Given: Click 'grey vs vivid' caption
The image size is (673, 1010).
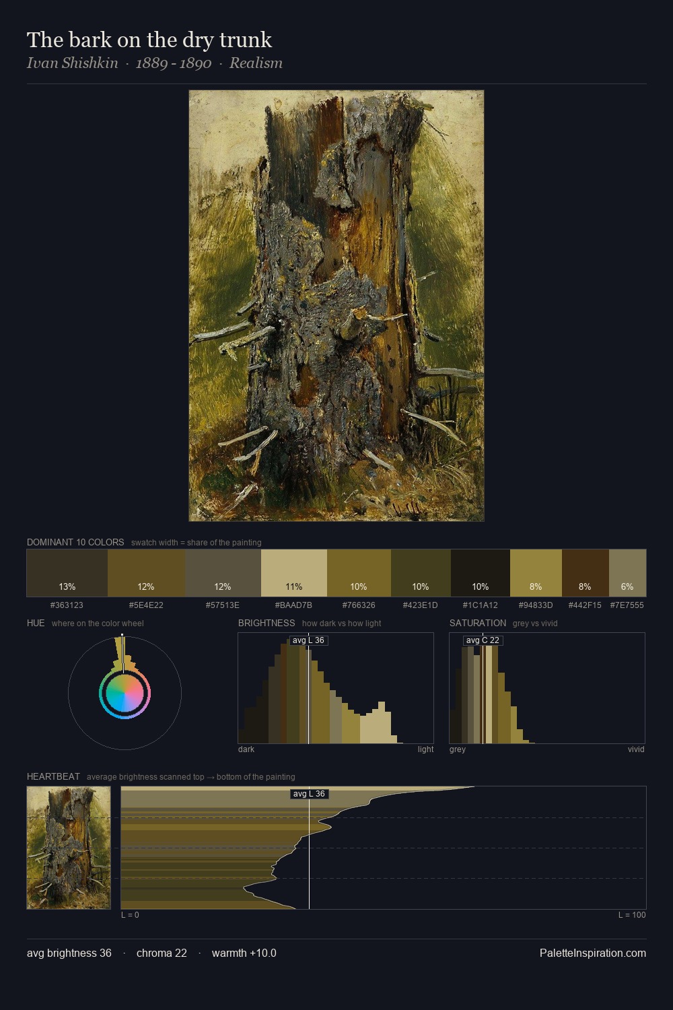Looking at the screenshot, I should click(x=535, y=624).
